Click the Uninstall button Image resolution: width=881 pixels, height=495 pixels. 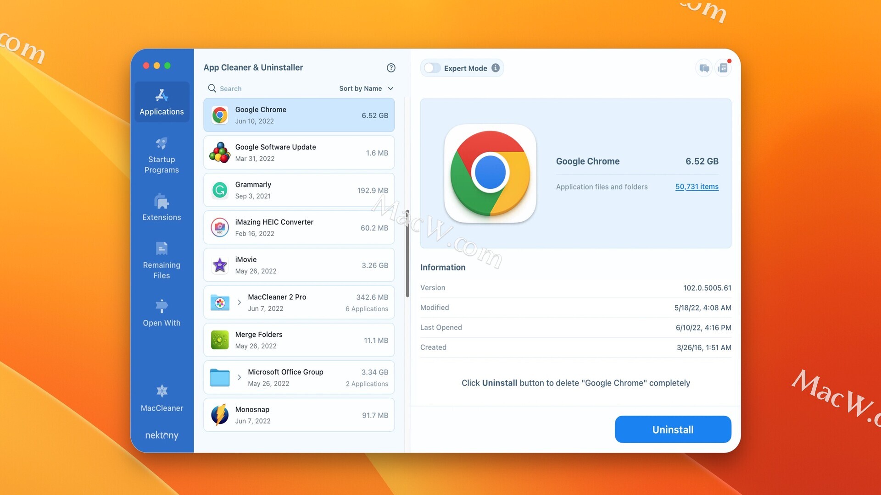673,429
